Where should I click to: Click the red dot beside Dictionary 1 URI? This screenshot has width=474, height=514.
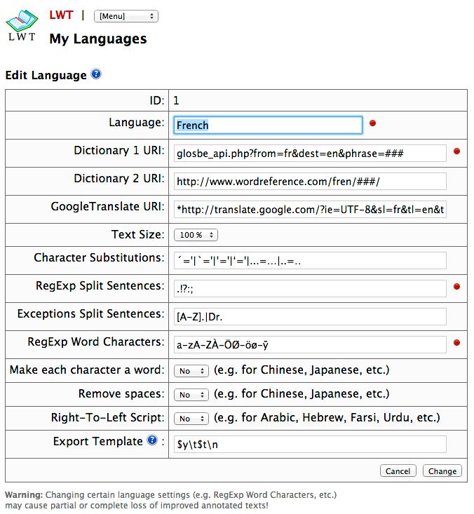coord(457,151)
